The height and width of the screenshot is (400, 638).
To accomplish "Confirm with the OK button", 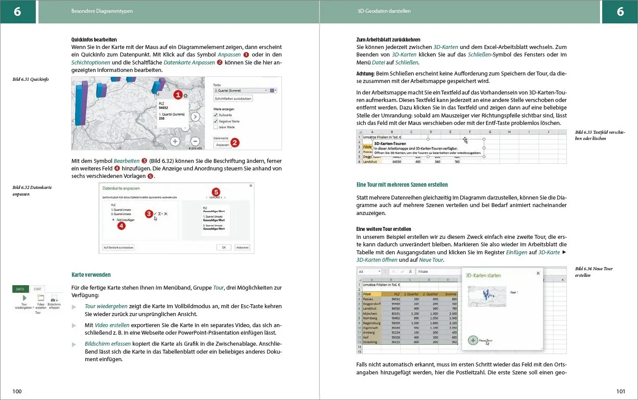I will pos(224,247).
